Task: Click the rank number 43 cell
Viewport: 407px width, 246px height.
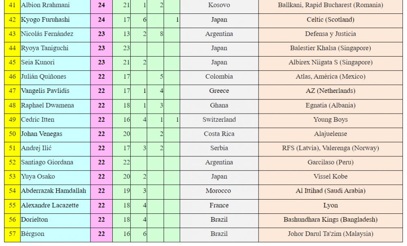Action: coord(12,34)
